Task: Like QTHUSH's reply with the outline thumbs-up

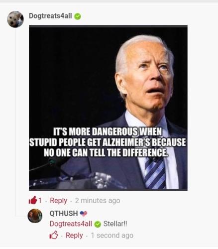Action: 54,235
